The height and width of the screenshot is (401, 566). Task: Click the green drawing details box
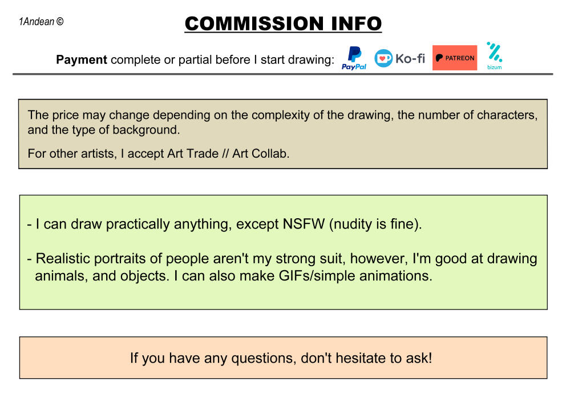coord(284,252)
